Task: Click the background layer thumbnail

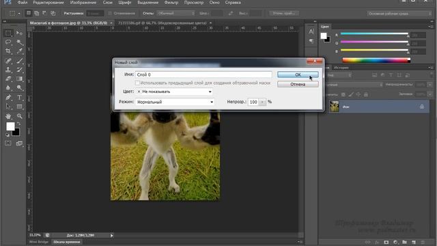Action: coord(334,107)
